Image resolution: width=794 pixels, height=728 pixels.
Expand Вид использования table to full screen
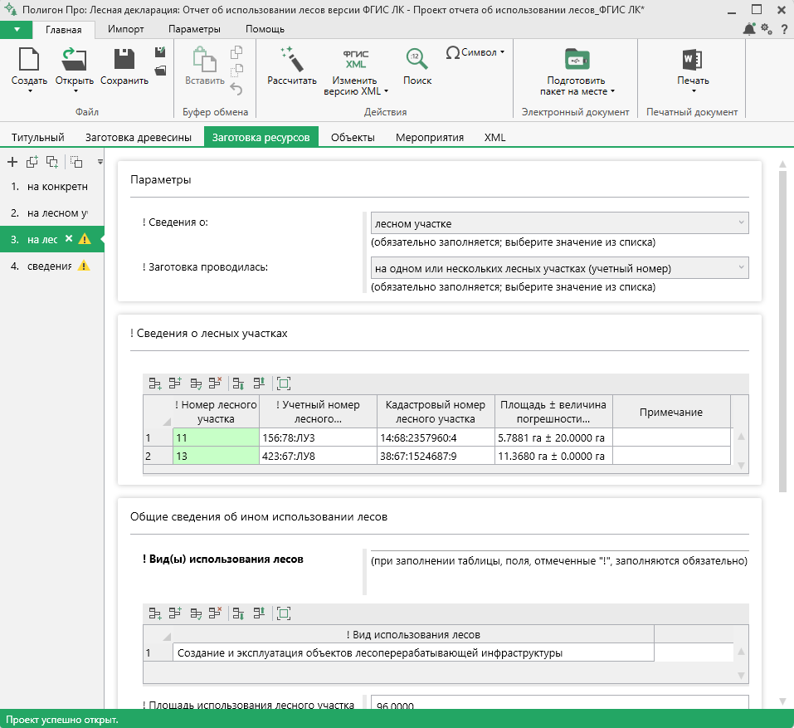pyautogui.click(x=284, y=613)
